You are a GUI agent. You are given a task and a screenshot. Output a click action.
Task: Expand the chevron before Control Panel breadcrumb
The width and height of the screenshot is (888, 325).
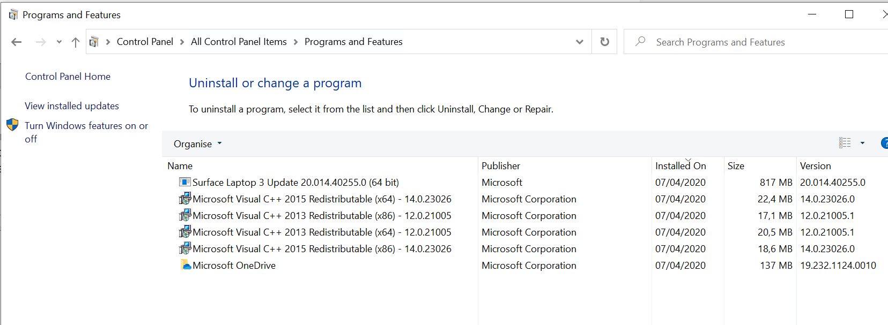(x=108, y=42)
